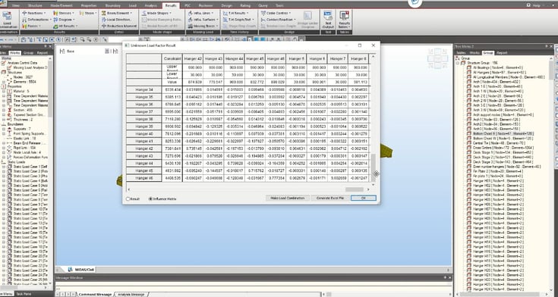The width and height of the screenshot is (558, 297).
Task: Collapse the Structure Group tree node
Action: click(458, 63)
